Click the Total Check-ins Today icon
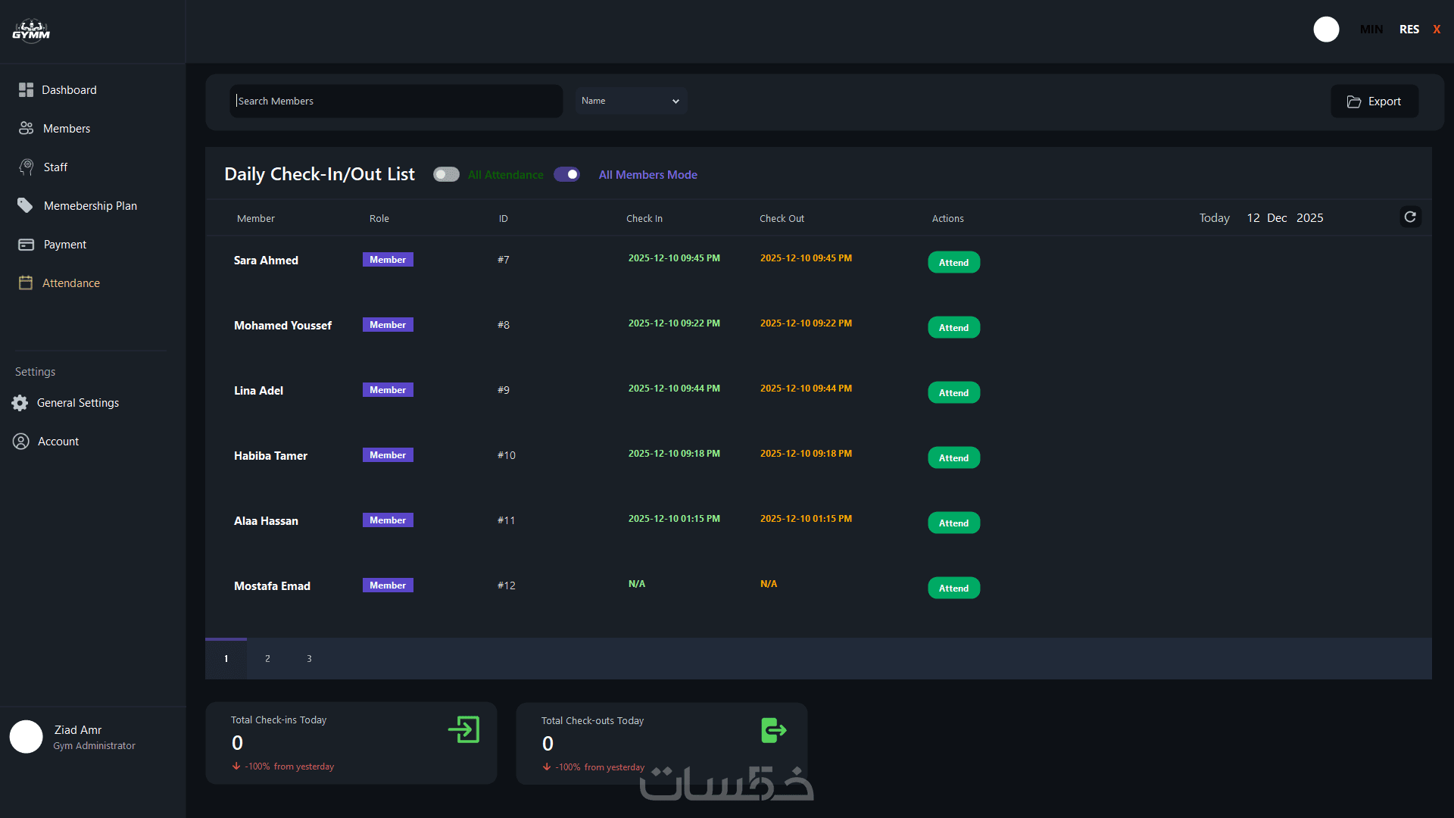This screenshot has width=1454, height=818. [463, 730]
